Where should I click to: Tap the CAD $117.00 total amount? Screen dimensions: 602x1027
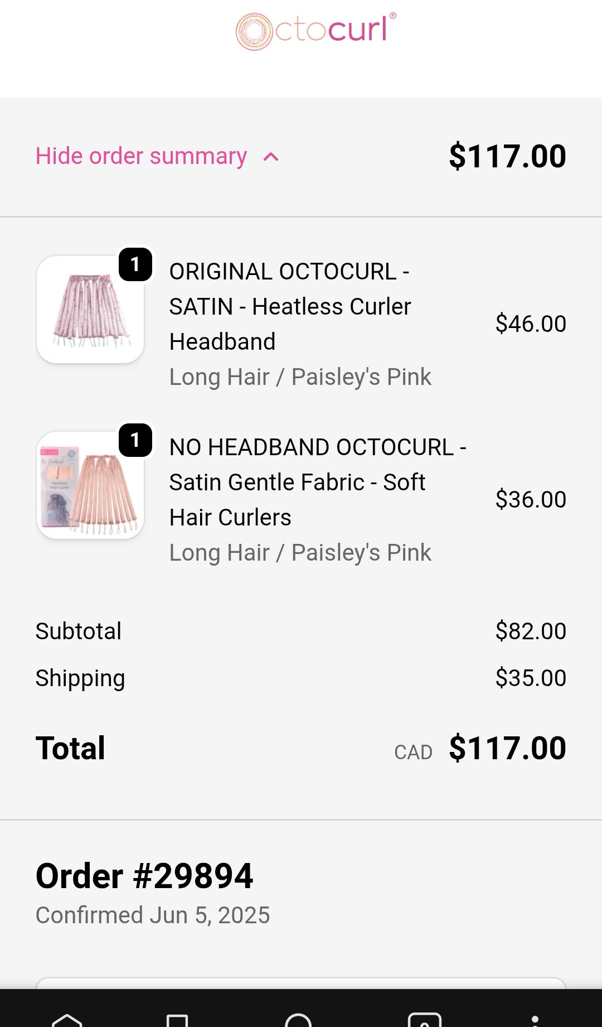click(507, 748)
